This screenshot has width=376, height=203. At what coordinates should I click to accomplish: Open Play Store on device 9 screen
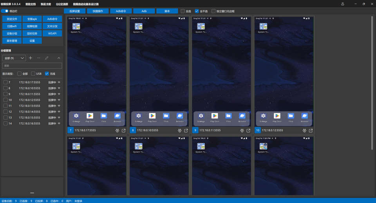(215, 116)
